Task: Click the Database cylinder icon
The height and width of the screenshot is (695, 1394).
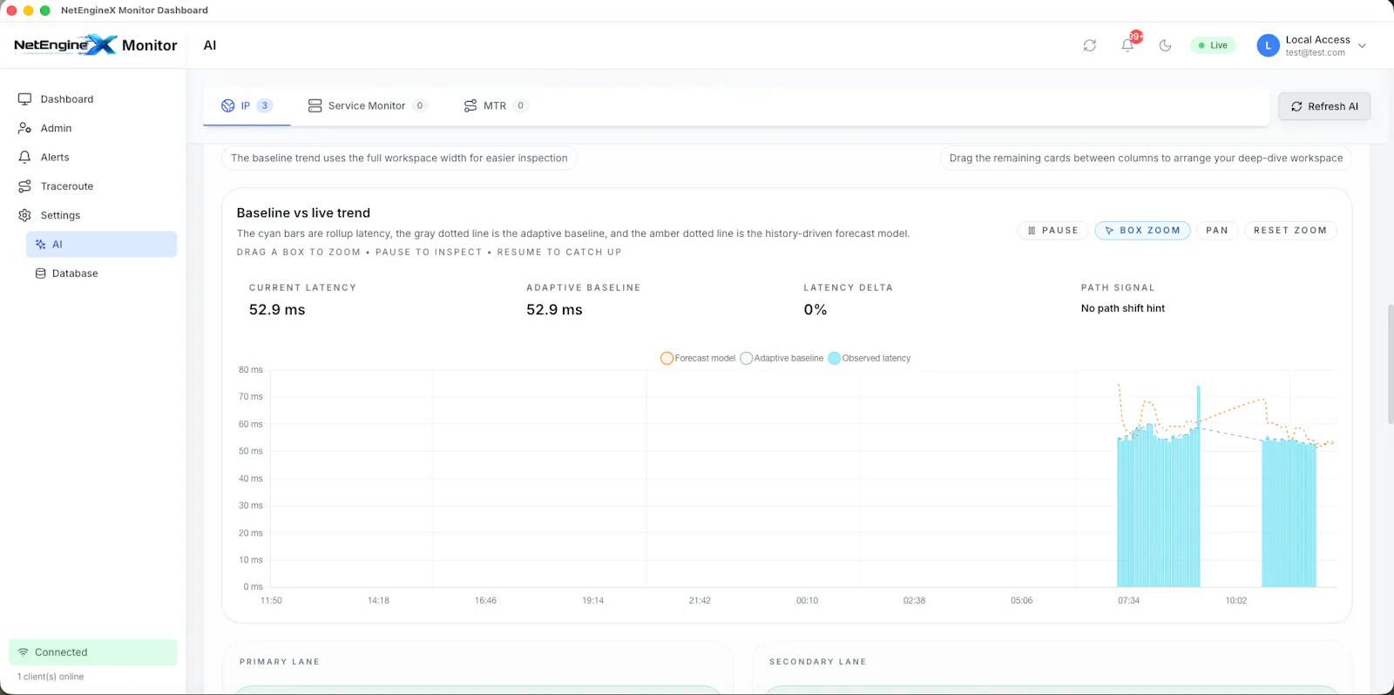Action: tap(40, 273)
